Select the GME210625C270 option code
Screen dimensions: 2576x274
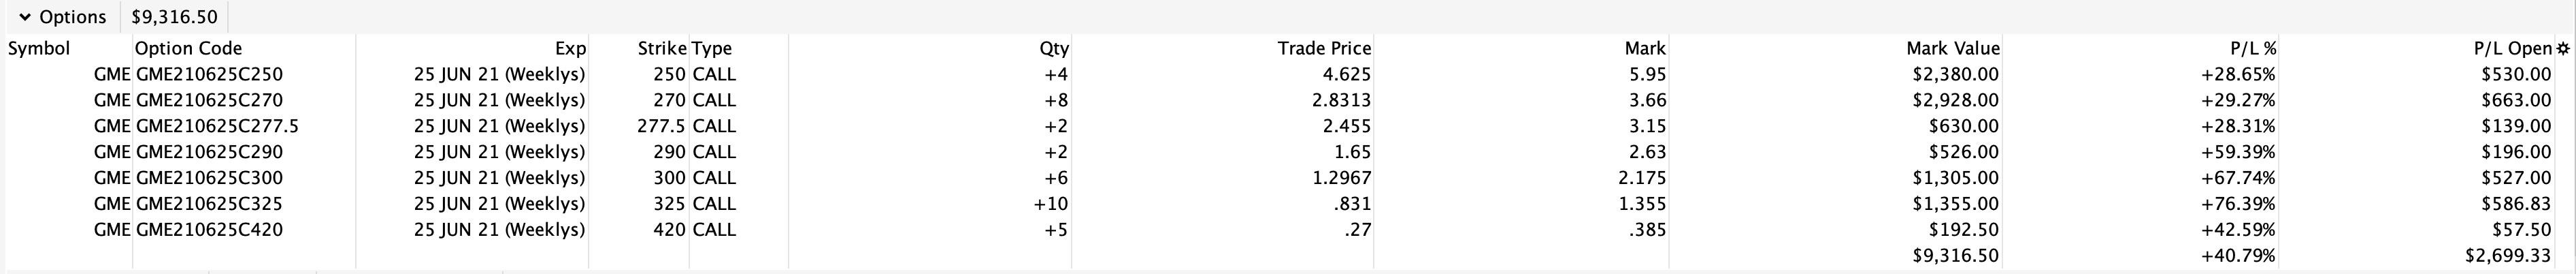point(209,100)
